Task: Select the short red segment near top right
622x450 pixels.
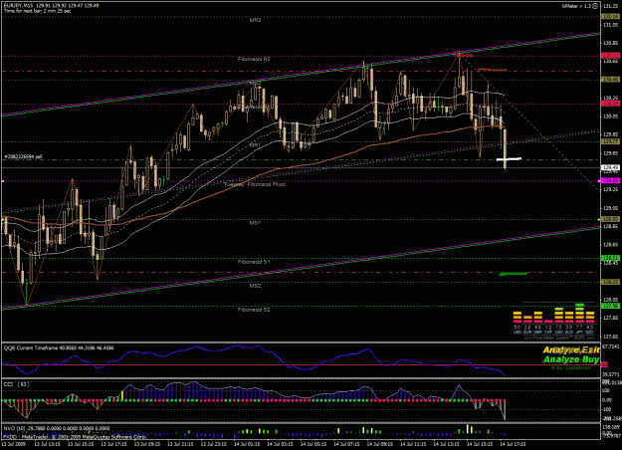Action: (492, 70)
